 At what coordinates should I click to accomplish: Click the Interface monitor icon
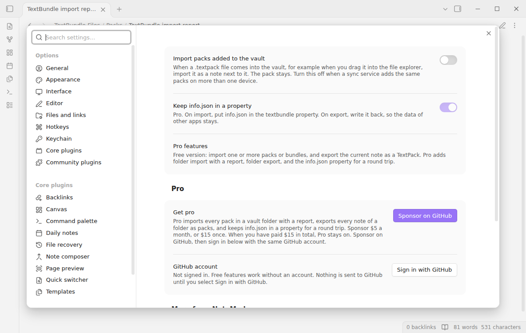pos(39,92)
